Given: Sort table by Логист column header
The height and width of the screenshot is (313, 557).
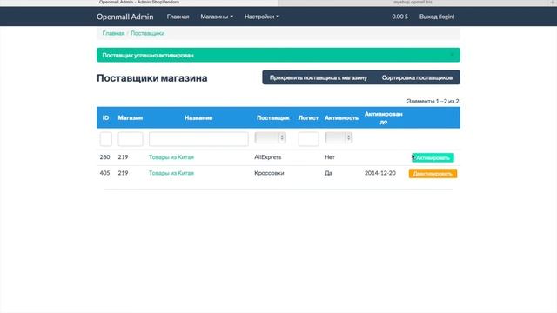Looking at the screenshot, I should tap(308, 117).
